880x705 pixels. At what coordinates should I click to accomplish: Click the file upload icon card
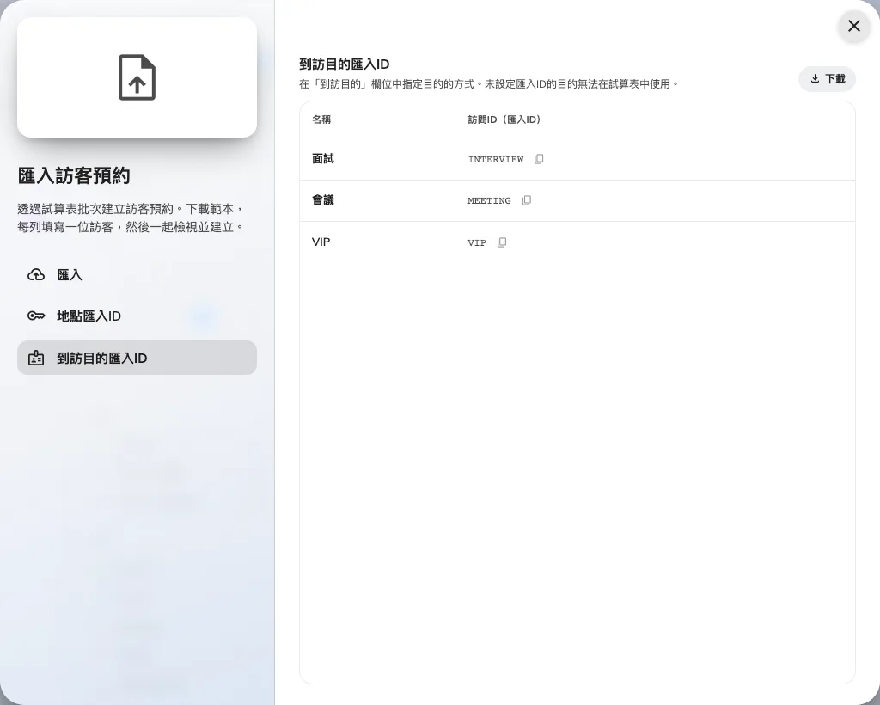tap(137, 77)
